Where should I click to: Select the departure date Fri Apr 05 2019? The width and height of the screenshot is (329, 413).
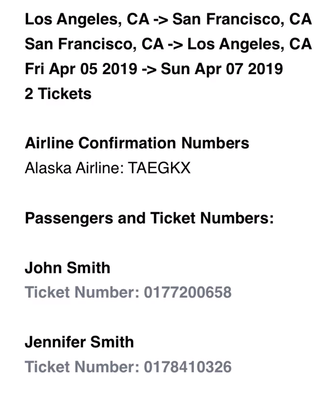click(x=81, y=69)
